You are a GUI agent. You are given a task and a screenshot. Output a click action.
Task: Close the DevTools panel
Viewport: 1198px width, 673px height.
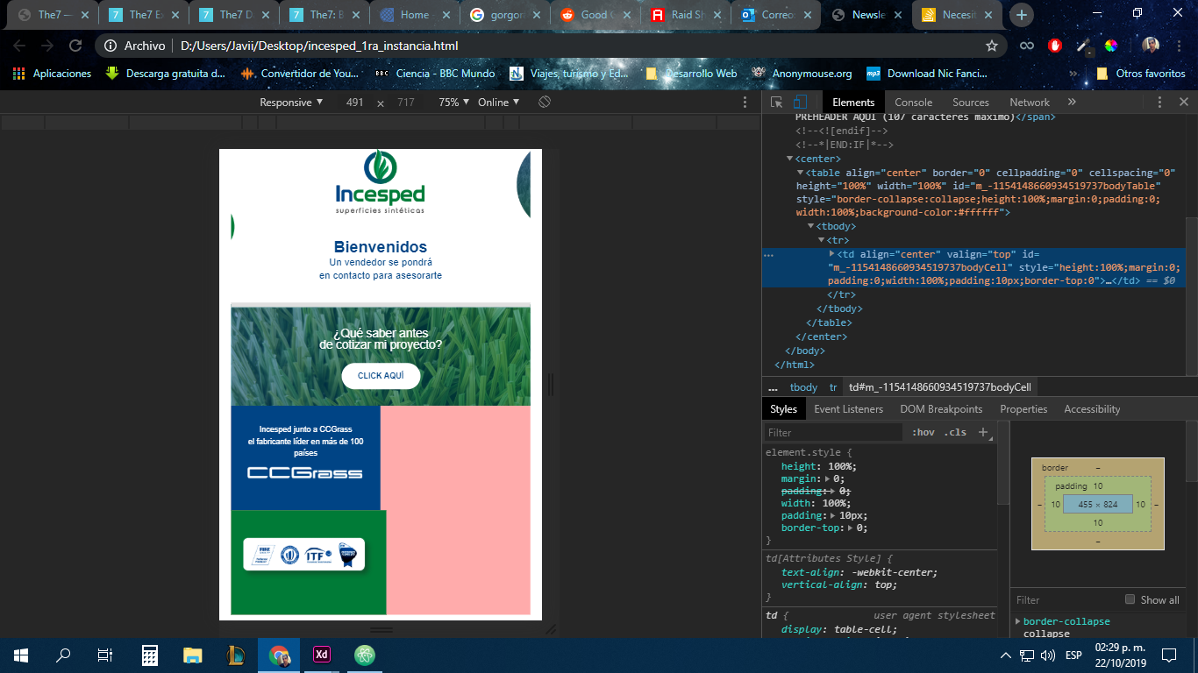click(1183, 103)
